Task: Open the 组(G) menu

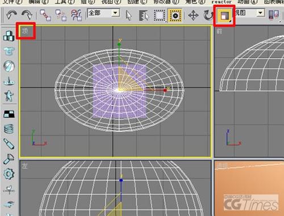Action: click(x=89, y=2)
